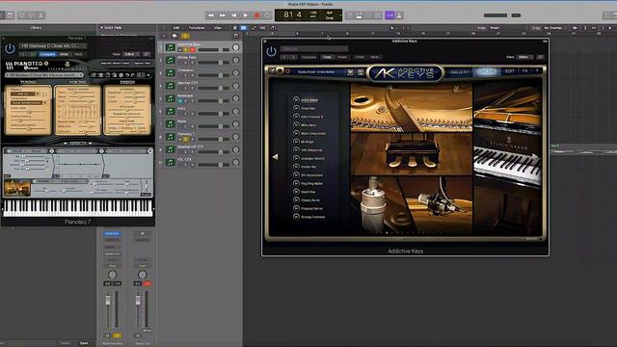The image size is (617, 347).
Task: Adjust the left channel strip volume fader
Action: coord(108,301)
